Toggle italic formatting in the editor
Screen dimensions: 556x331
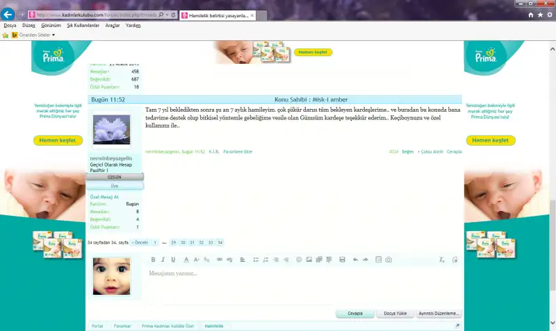[x=163, y=260]
